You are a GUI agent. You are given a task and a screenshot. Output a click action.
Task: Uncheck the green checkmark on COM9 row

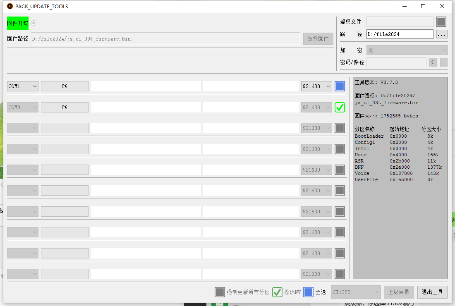tap(340, 107)
